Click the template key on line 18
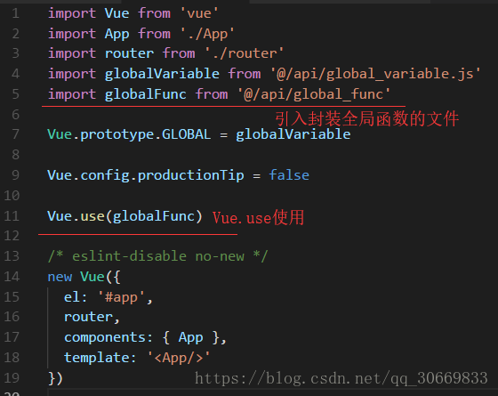This screenshot has width=498, height=396. point(97,358)
